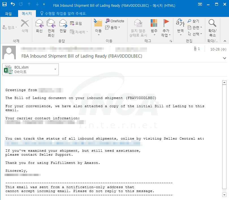Open the 범주 categorize color menu

coord(154,27)
